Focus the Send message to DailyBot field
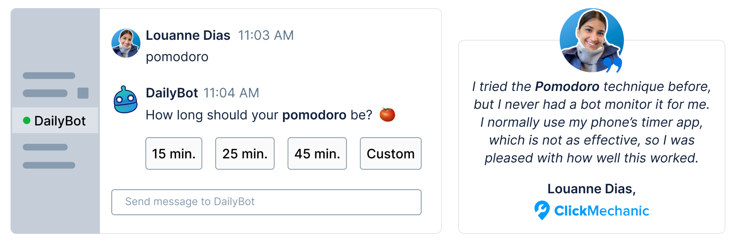Viewport: 736px width, 242px height. tap(266, 202)
